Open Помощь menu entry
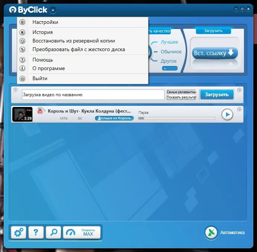257x252 pixels. click(x=43, y=60)
